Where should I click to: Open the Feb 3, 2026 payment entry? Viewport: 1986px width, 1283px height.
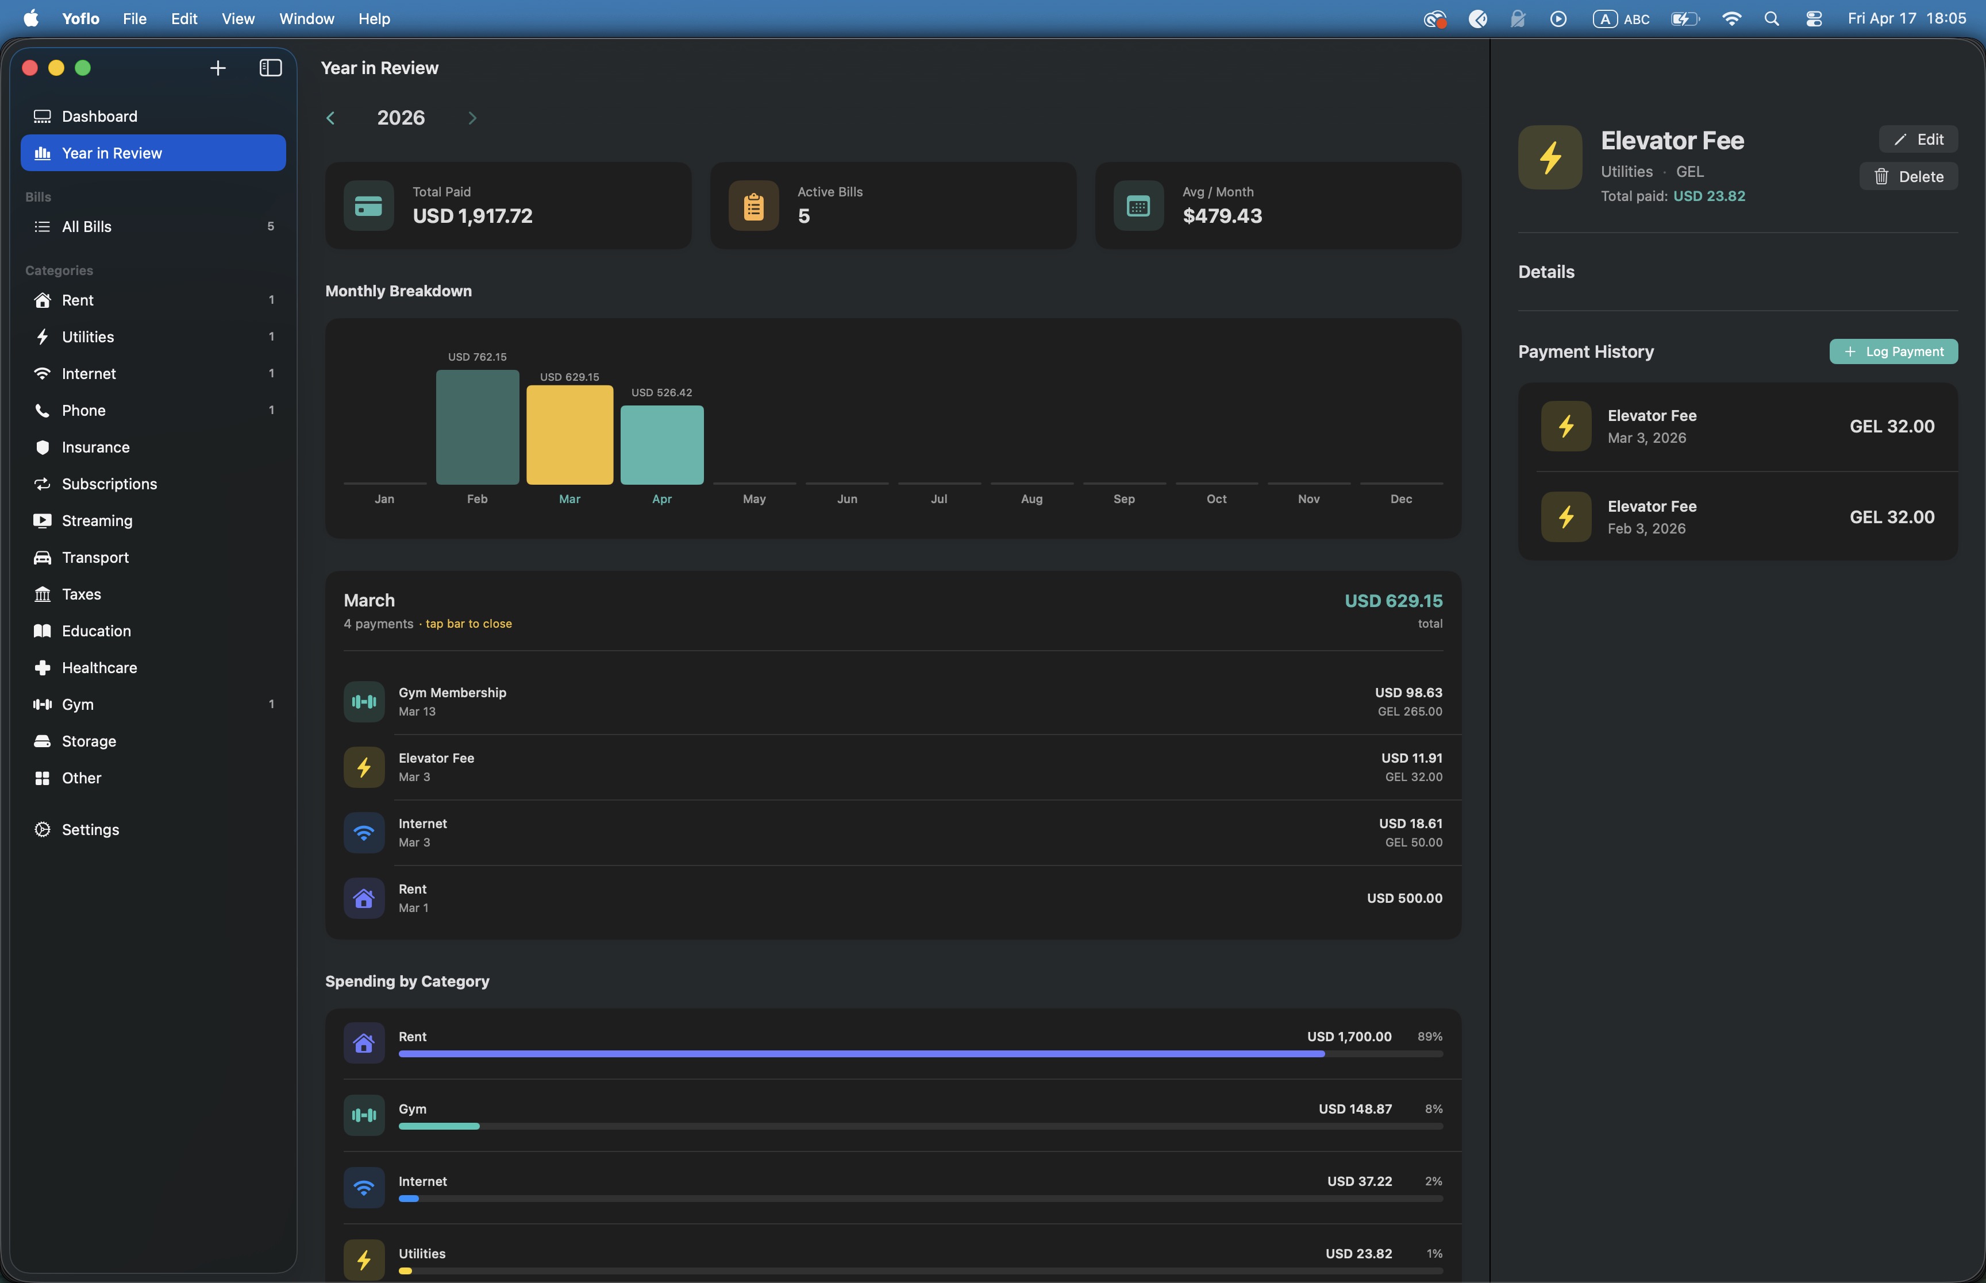[1738, 516]
